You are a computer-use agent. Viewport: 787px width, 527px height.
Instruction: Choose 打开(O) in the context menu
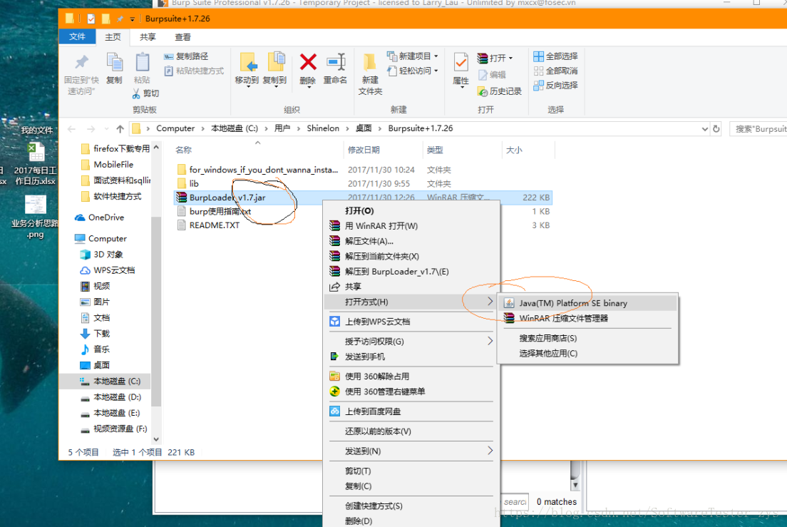pos(411,211)
